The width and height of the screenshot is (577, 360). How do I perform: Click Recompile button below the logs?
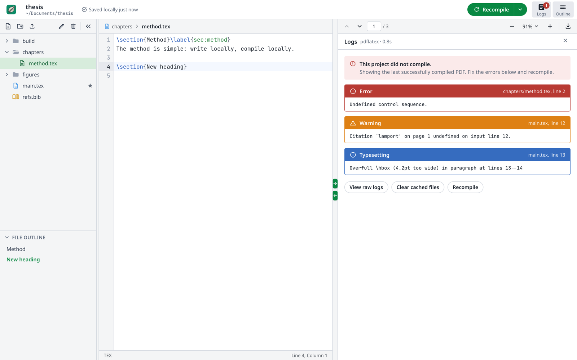465,187
